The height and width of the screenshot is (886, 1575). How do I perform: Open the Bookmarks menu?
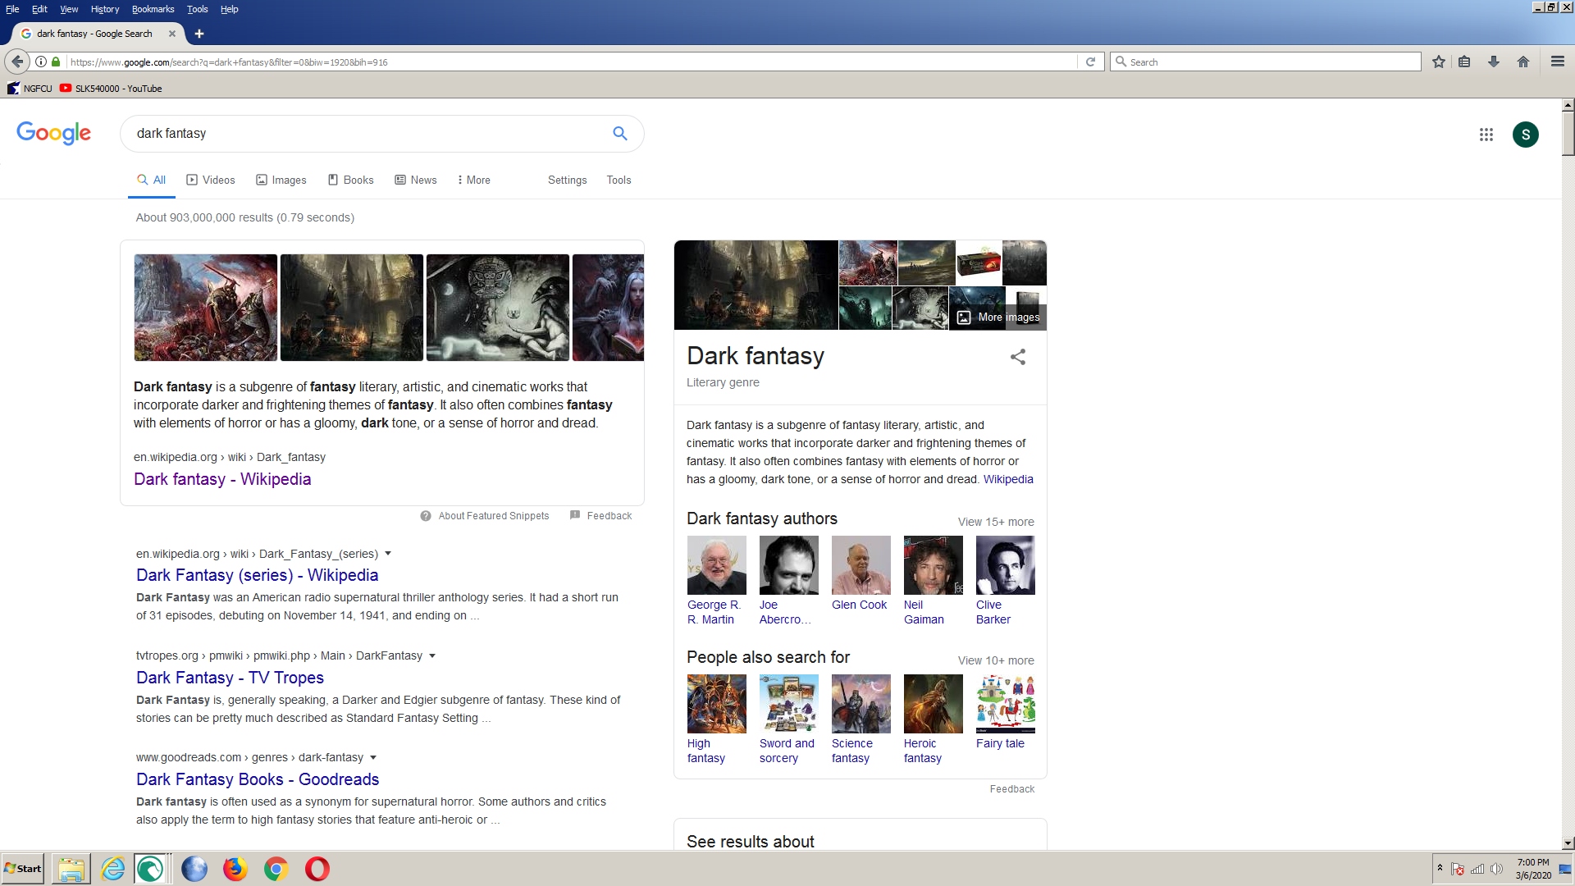[153, 9]
